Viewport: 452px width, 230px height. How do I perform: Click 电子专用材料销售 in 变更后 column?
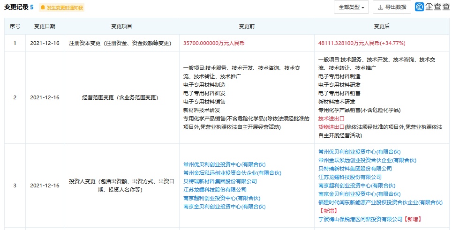339,93
